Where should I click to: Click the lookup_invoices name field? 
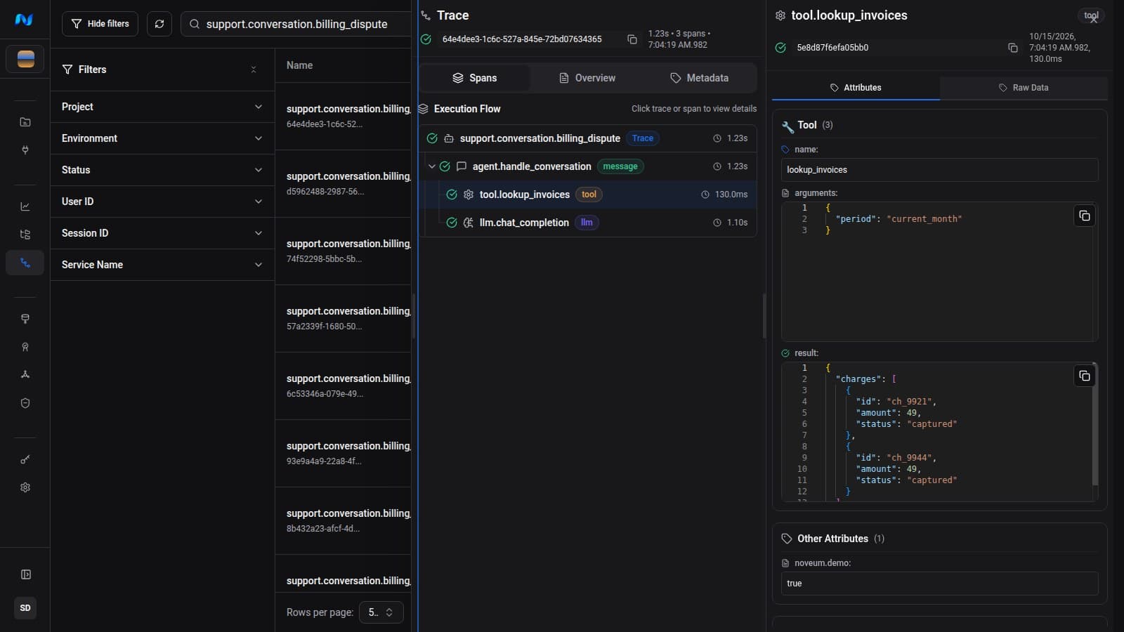(939, 170)
